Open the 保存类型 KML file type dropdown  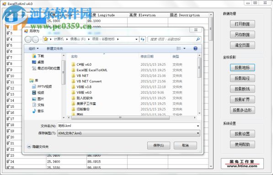[x=128, y=133]
